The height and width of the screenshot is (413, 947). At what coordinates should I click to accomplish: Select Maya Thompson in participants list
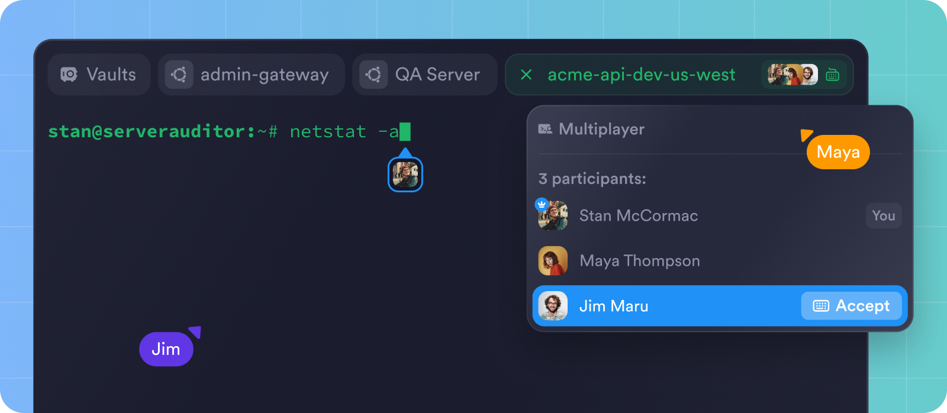pyautogui.click(x=639, y=261)
